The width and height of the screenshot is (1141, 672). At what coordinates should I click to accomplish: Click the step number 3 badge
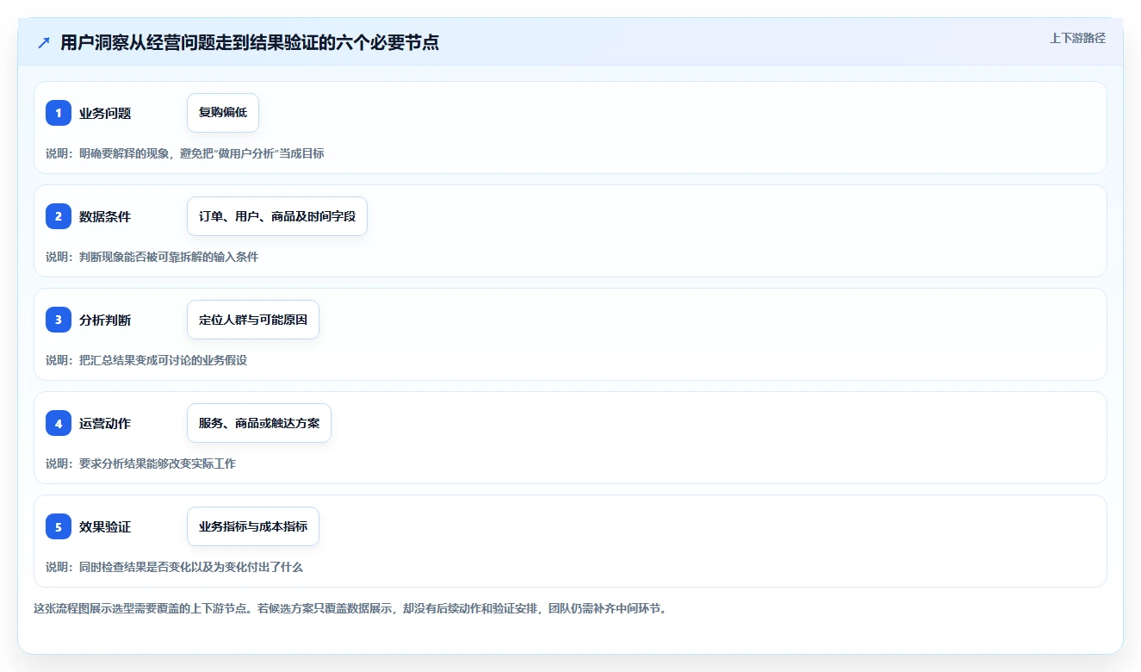pos(59,320)
